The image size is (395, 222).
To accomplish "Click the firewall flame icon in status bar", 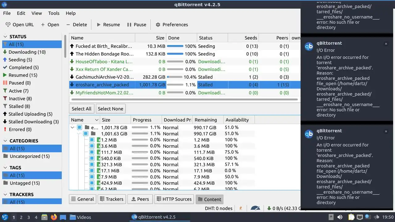I will [241, 208].
